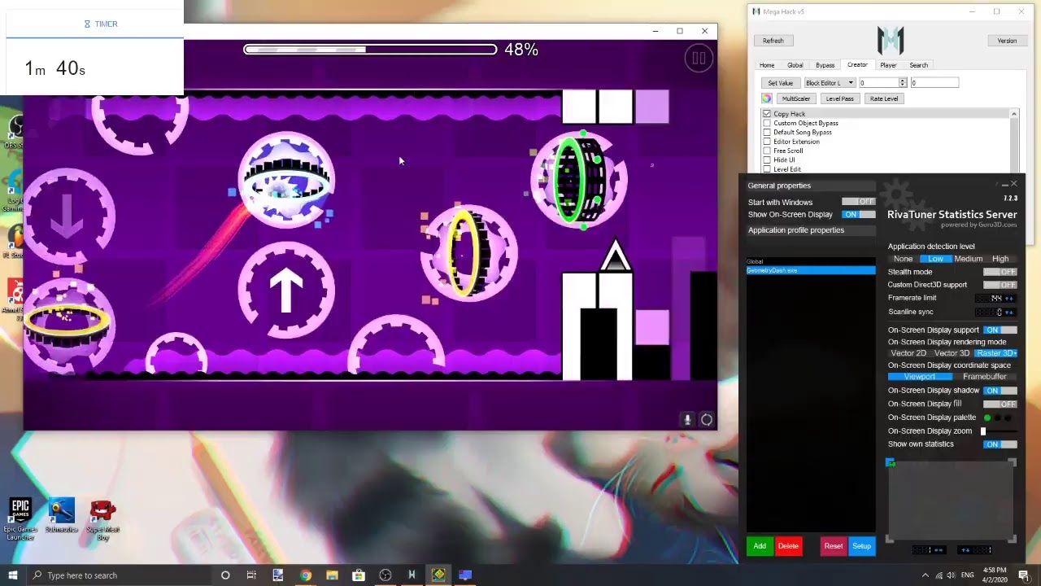
Task: Click the RivaTuner Setup button
Action: [861, 546]
